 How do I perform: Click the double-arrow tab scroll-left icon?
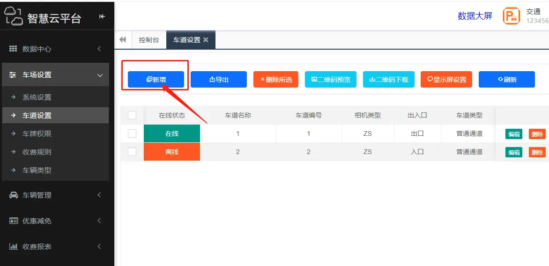click(123, 40)
